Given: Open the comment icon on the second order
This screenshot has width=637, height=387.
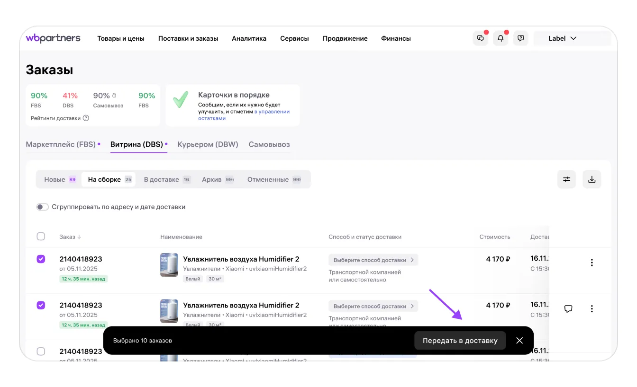Looking at the screenshot, I should coord(568,309).
